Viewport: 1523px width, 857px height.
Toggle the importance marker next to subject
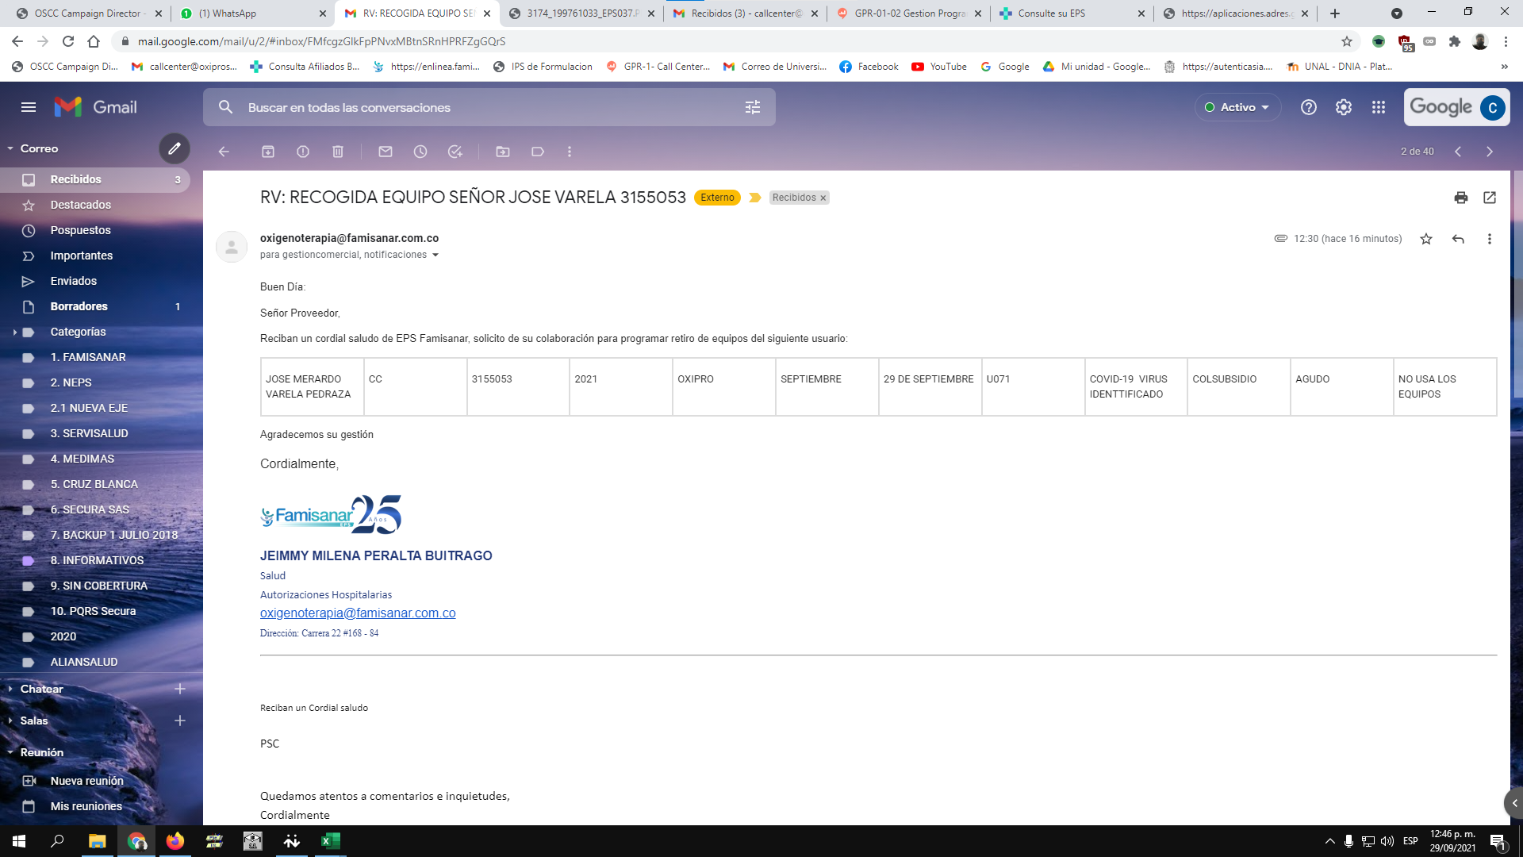(x=755, y=198)
